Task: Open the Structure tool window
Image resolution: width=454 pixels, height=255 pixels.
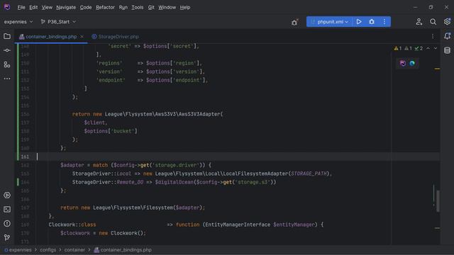Action: [x=7, y=64]
